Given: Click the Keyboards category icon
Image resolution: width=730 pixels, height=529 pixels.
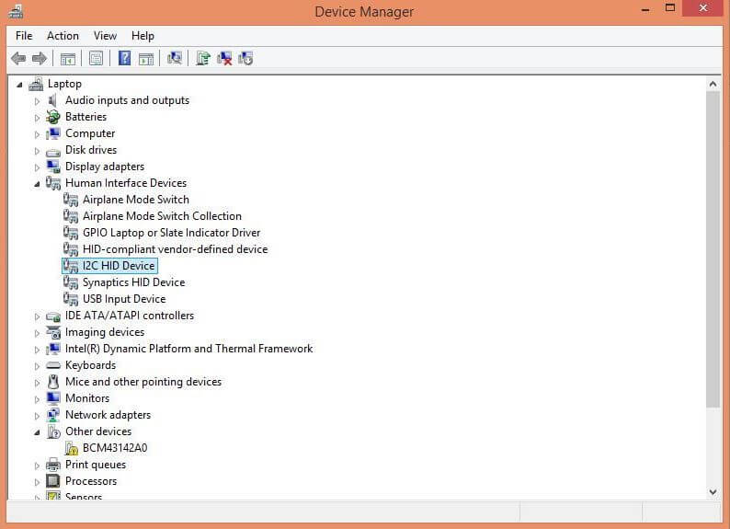Looking at the screenshot, I should (x=53, y=365).
